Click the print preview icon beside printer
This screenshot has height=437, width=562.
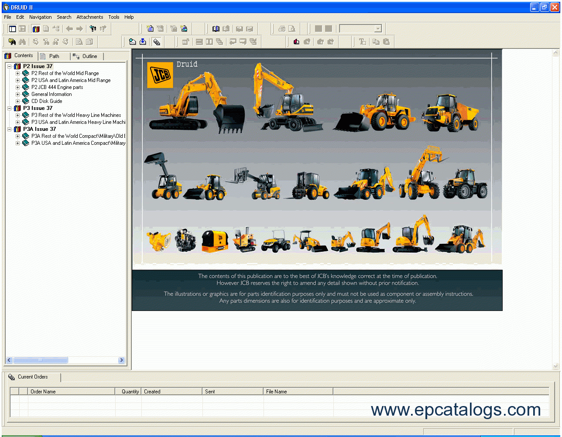click(x=292, y=29)
